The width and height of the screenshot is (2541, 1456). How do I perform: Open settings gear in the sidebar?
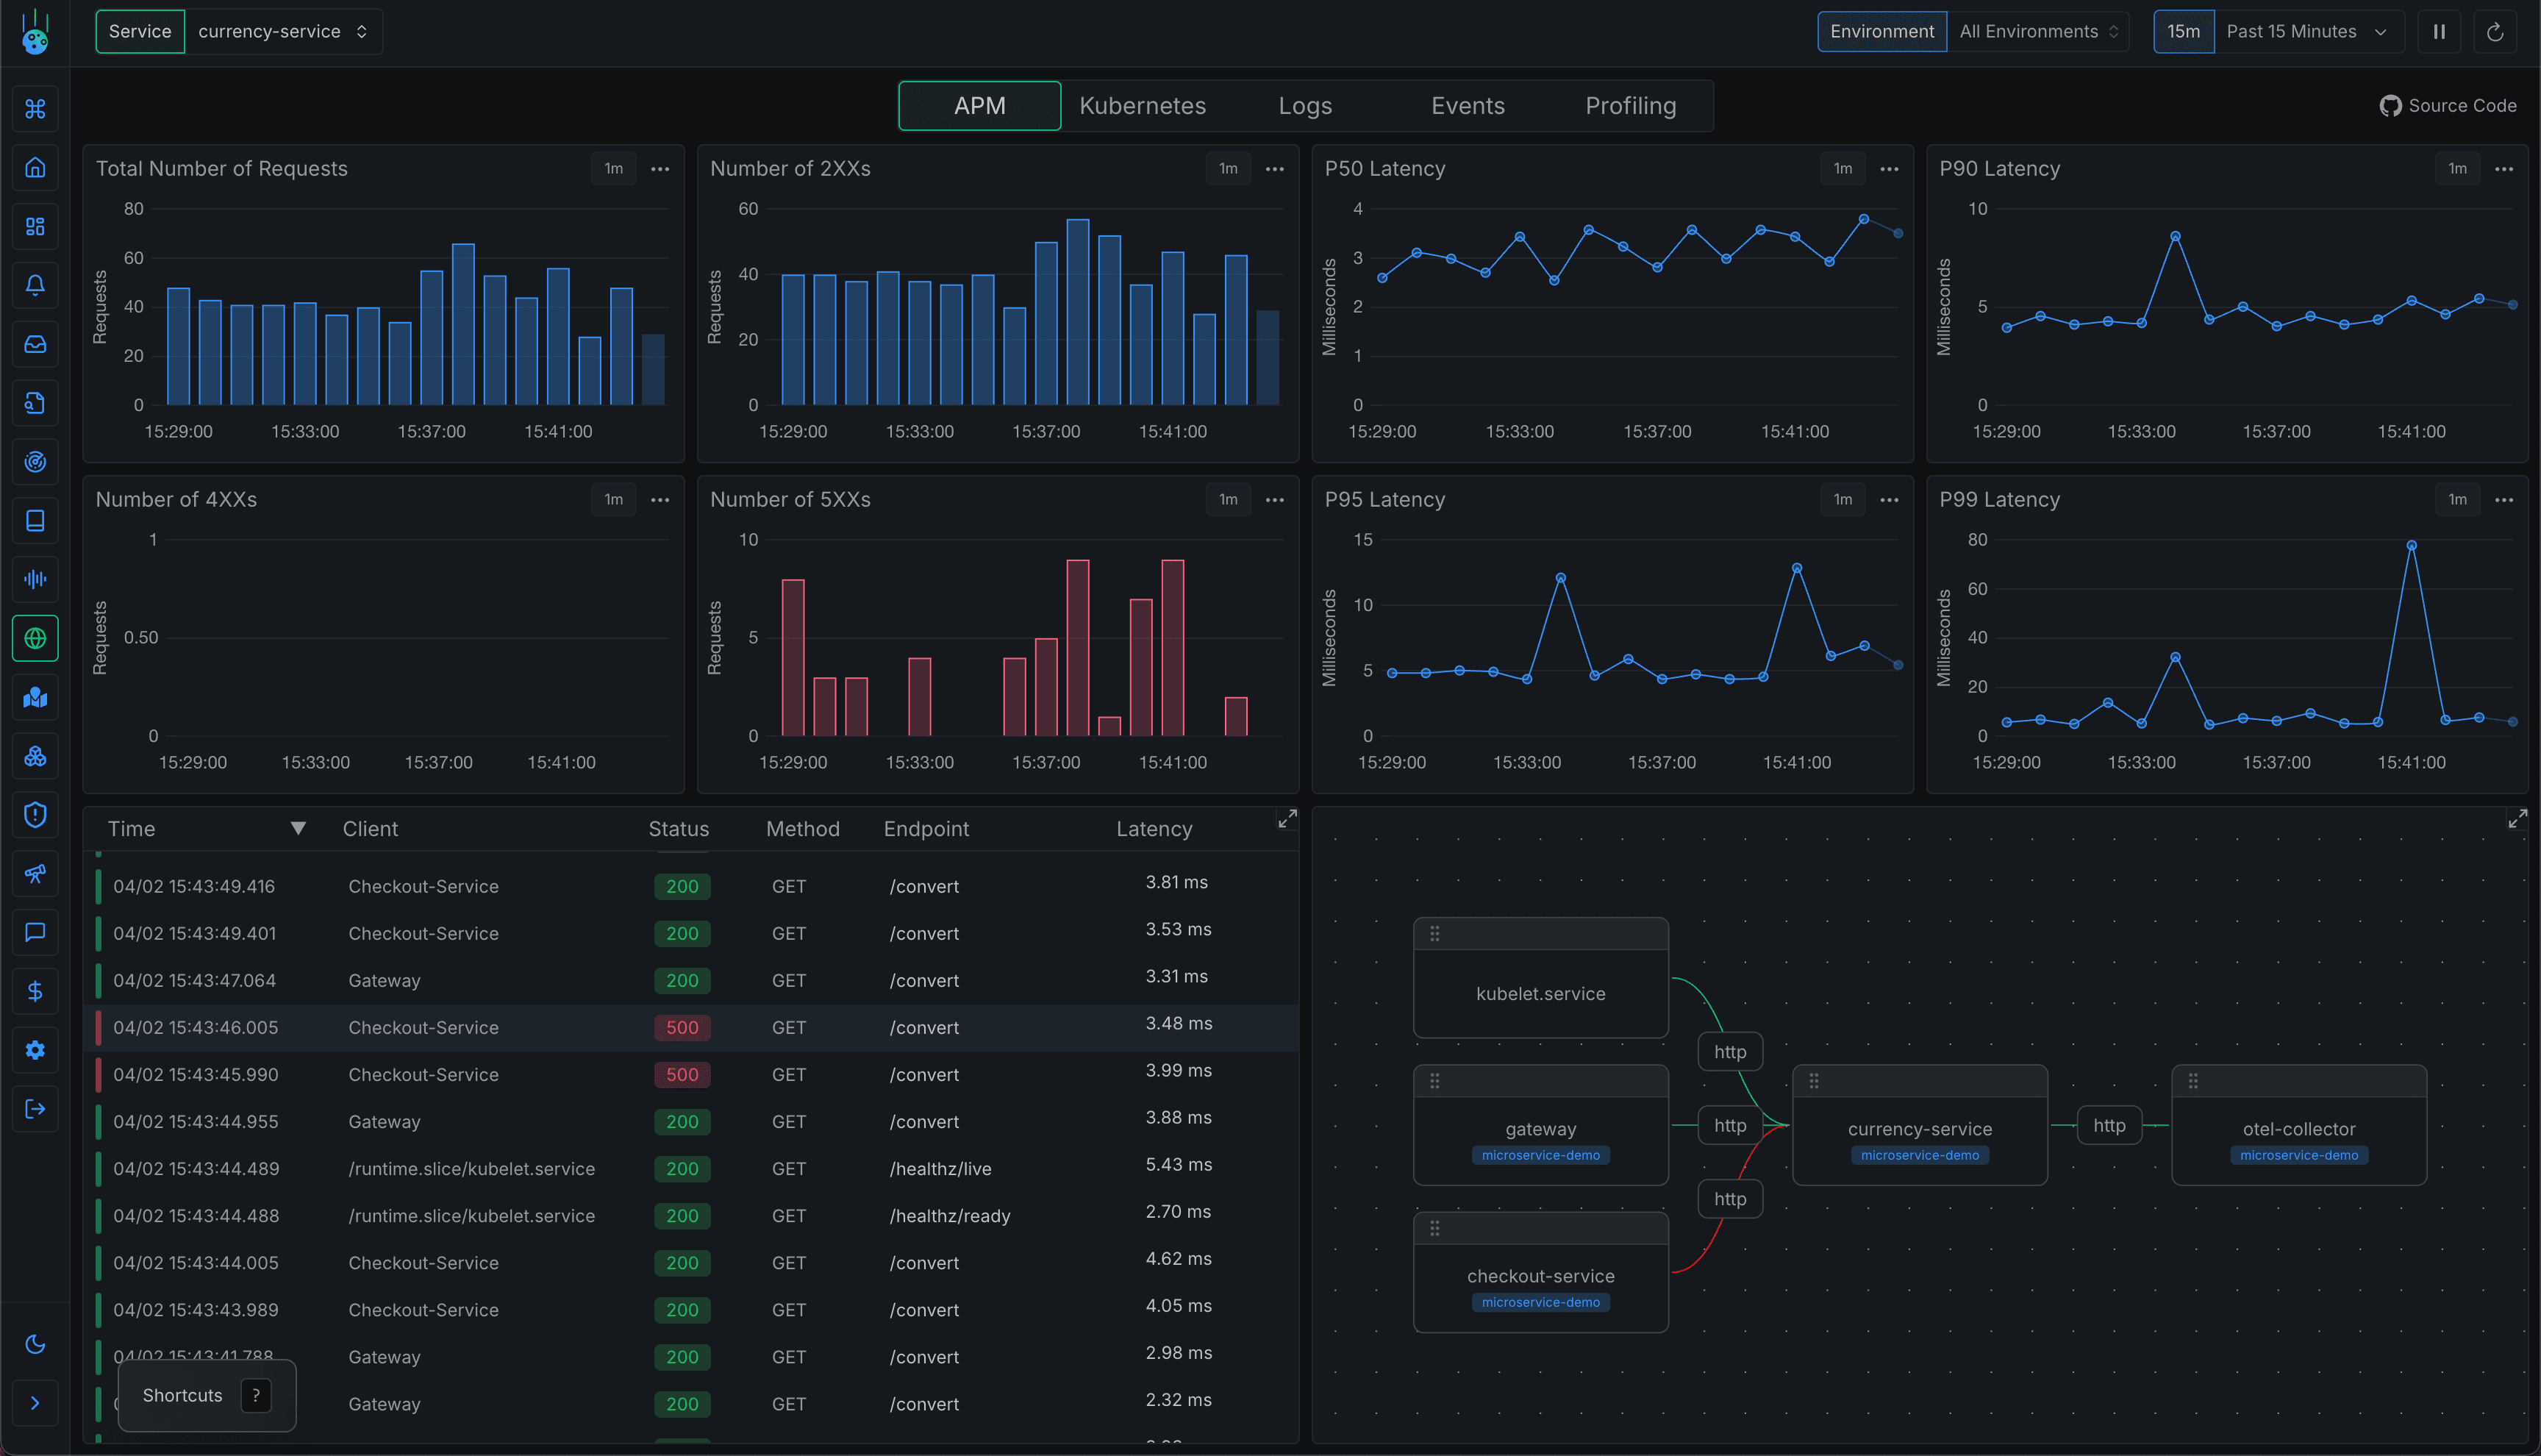(x=35, y=1050)
